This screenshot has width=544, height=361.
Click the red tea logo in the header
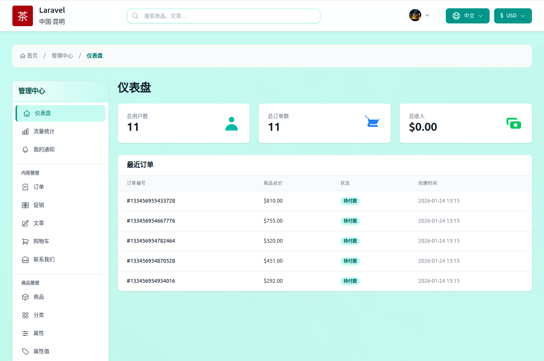23,16
